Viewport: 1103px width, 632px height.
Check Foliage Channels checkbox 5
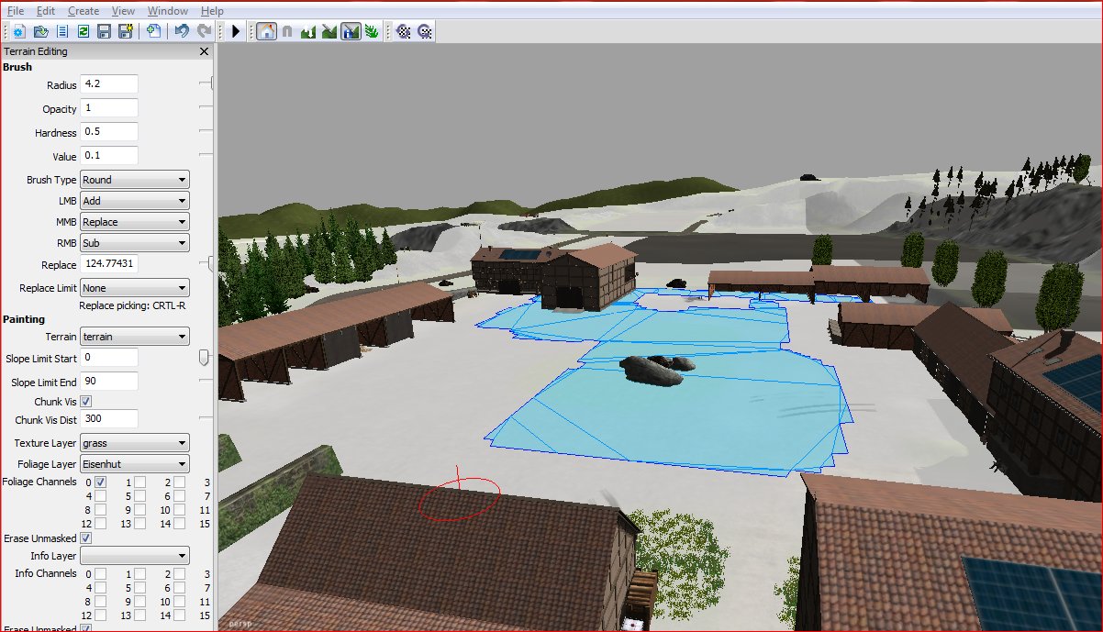tap(140, 496)
